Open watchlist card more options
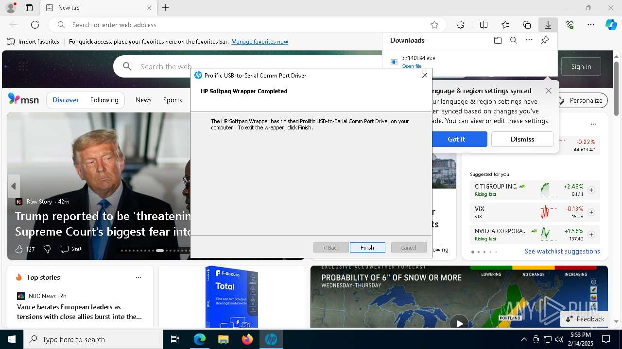Viewport: 622px width, 349px height. (x=593, y=124)
